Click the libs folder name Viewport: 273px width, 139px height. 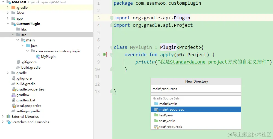tap(24, 29)
